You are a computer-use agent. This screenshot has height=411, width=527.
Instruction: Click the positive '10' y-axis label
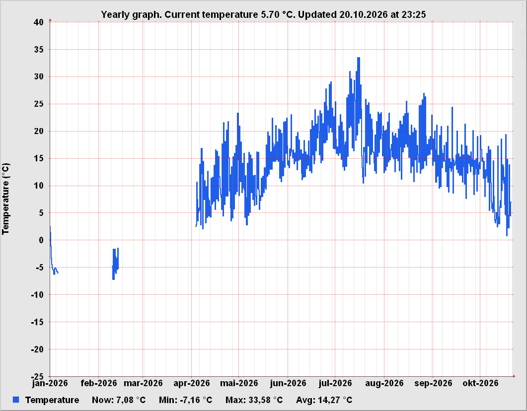(x=39, y=185)
